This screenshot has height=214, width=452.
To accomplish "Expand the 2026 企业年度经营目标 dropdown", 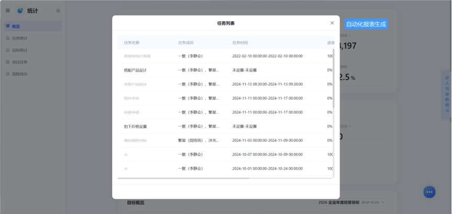I will [351, 202].
